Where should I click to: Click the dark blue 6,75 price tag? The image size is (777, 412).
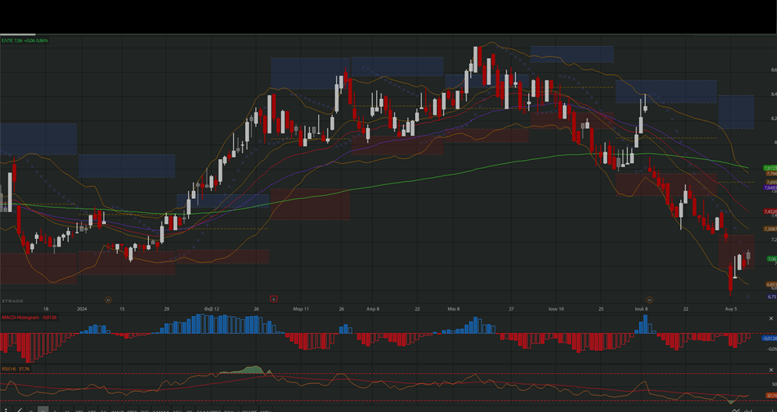[x=772, y=297]
